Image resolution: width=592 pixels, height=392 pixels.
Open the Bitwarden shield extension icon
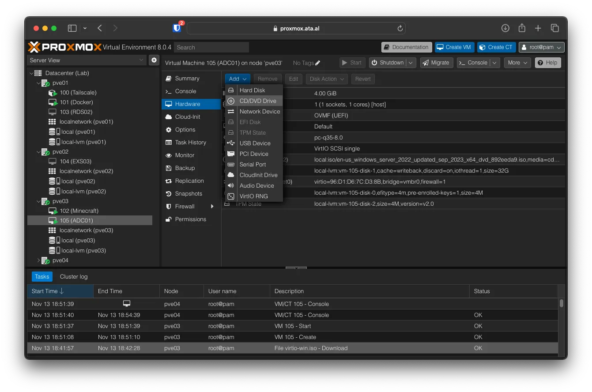[x=177, y=28]
